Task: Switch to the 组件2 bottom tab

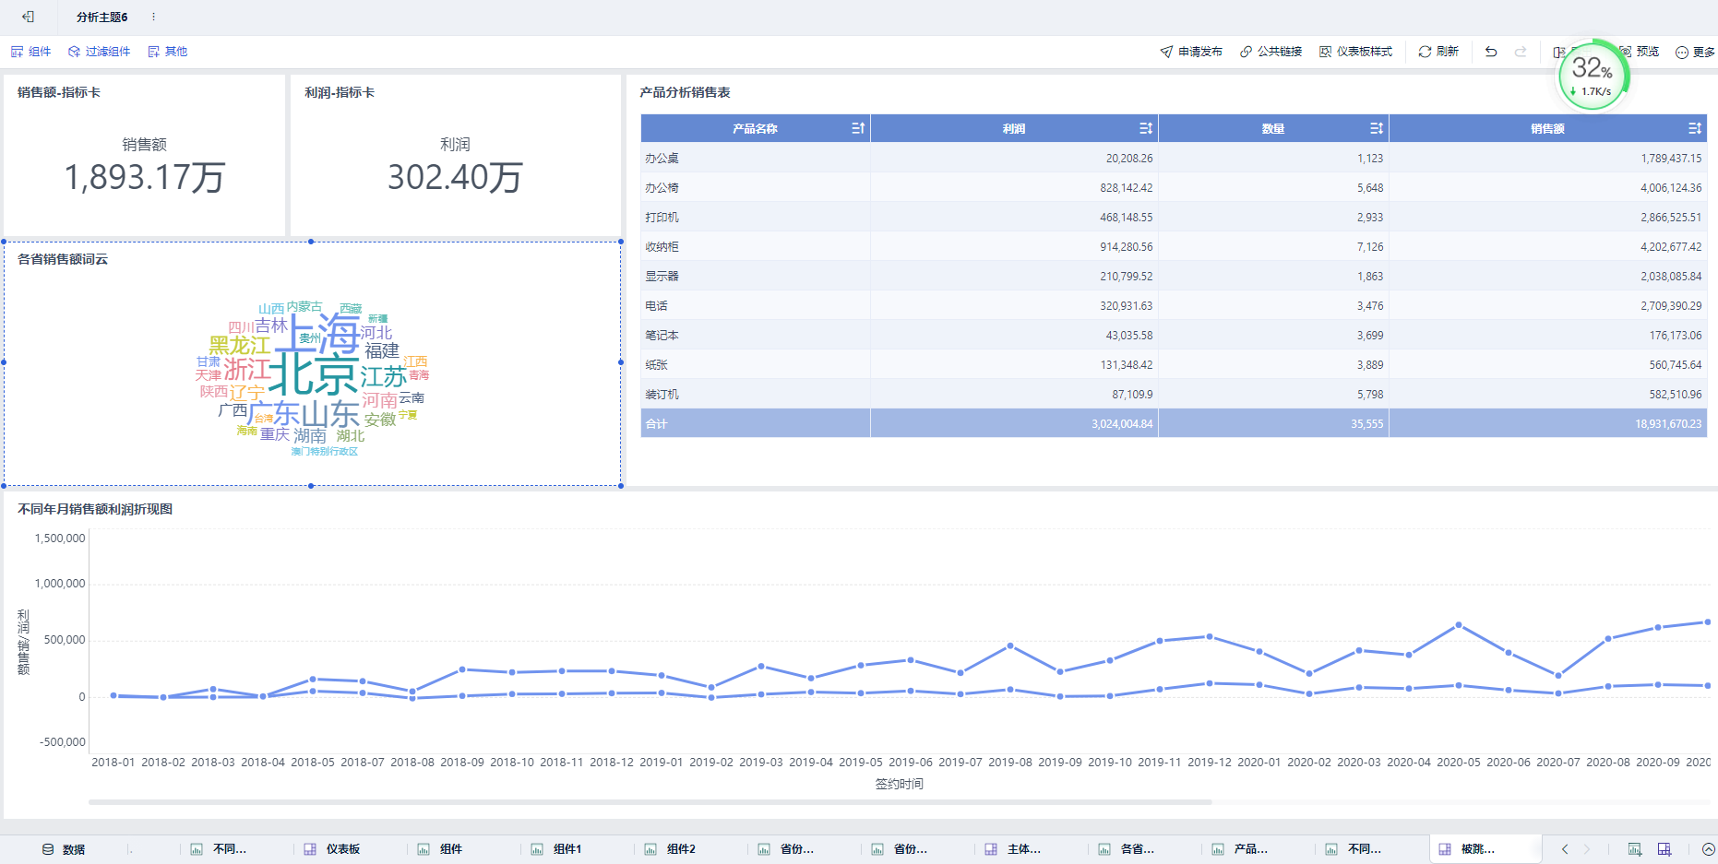Action: point(671,849)
